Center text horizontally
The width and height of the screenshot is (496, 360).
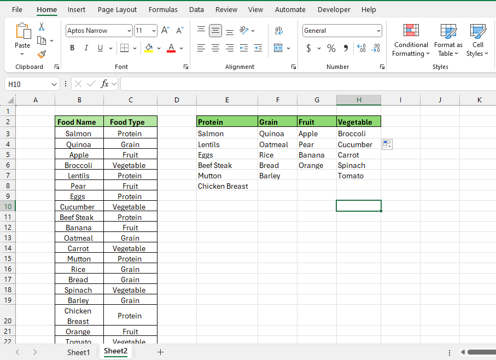point(215,48)
